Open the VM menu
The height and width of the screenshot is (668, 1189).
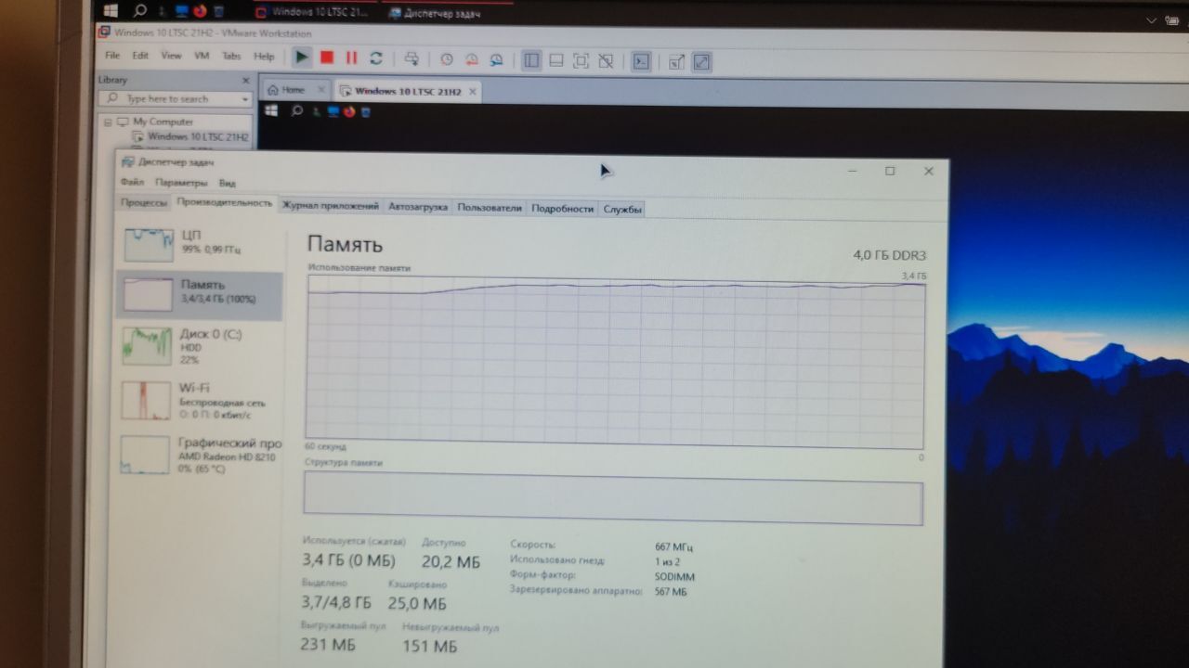(x=202, y=56)
